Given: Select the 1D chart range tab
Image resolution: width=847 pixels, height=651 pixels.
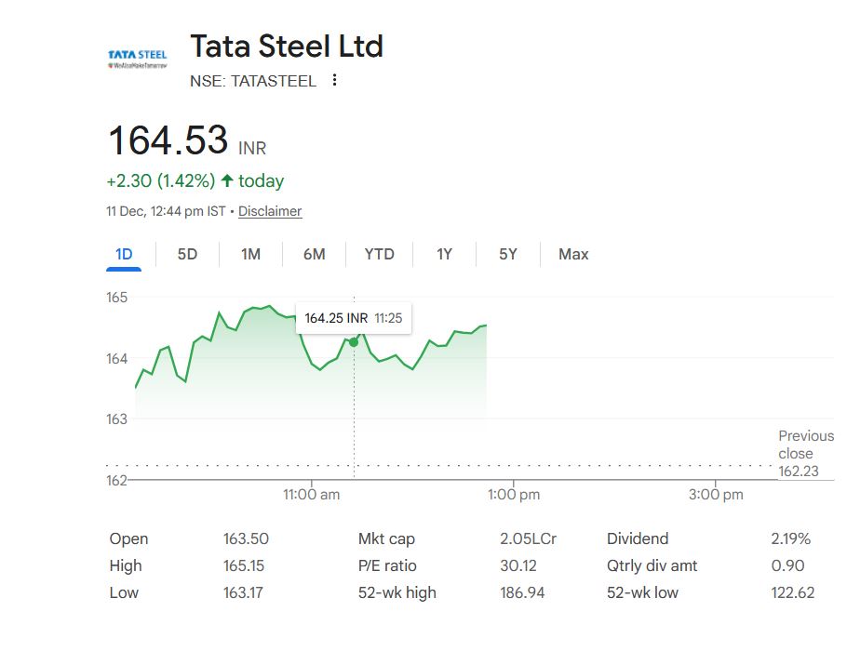Looking at the screenshot, I should (x=124, y=254).
